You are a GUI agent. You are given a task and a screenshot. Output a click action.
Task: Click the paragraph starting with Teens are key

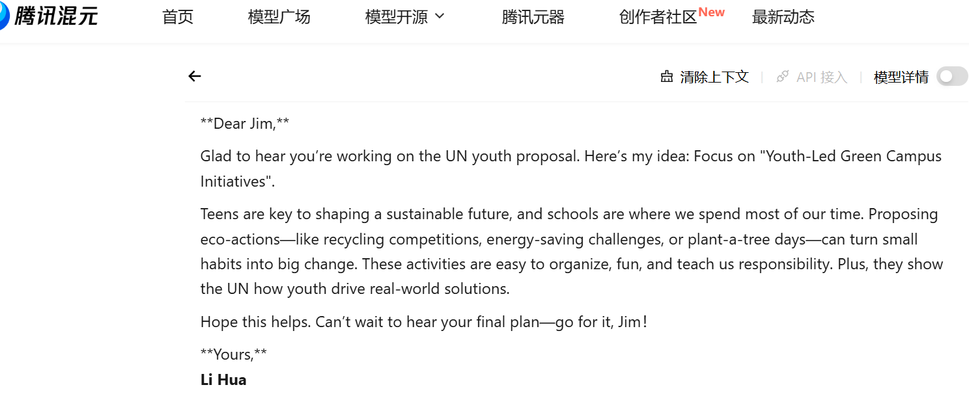coord(572,251)
